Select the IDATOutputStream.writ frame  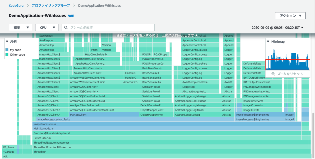coord(262,82)
